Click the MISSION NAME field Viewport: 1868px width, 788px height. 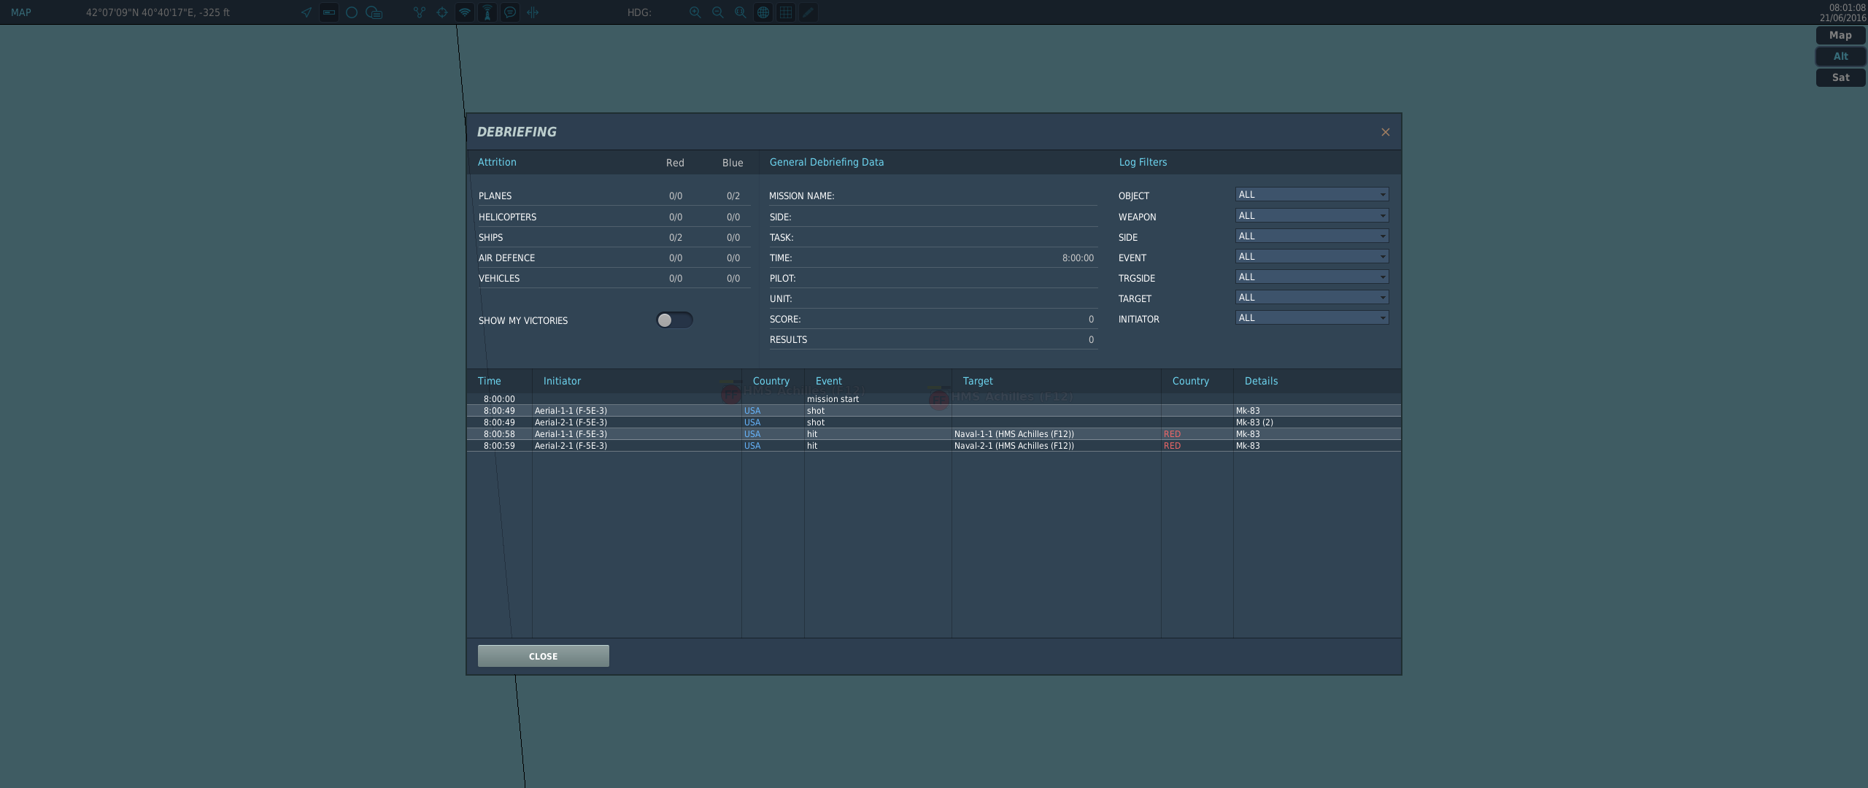point(933,196)
